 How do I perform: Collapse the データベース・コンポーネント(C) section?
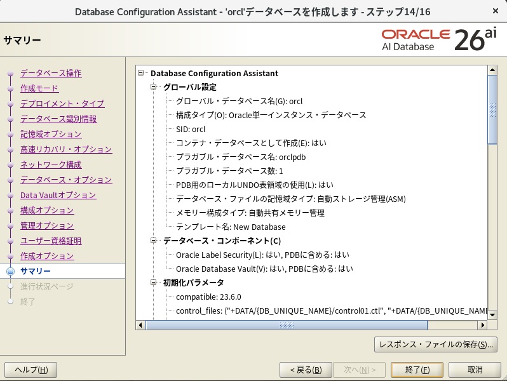click(153, 241)
